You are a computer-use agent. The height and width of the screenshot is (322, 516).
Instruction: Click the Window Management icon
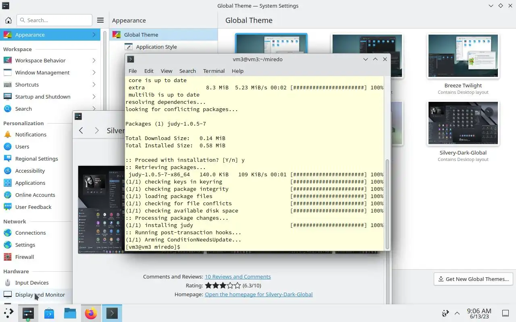pos(8,72)
